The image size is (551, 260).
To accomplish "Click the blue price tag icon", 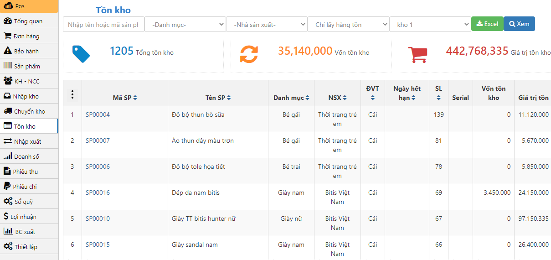I will 81,54.
